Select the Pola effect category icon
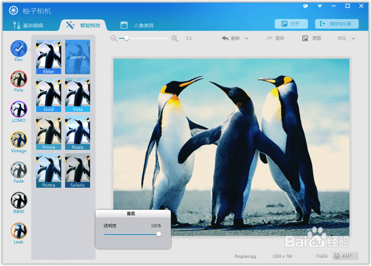Viewport: 371px width, 266px height. pos(19,79)
